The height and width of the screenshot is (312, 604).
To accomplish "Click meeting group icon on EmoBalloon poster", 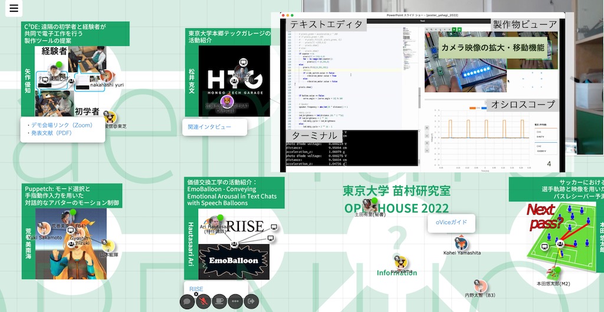I will pyautogui.click(x=234, y=244).
